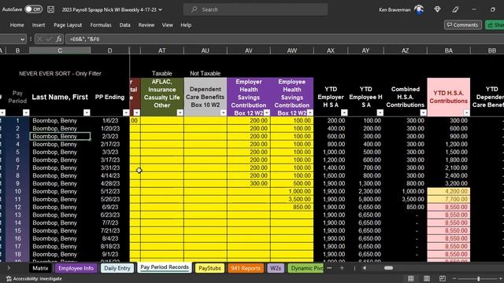Click into the Search box
This screenshot has width=504, height=283.
click(255, 9)
